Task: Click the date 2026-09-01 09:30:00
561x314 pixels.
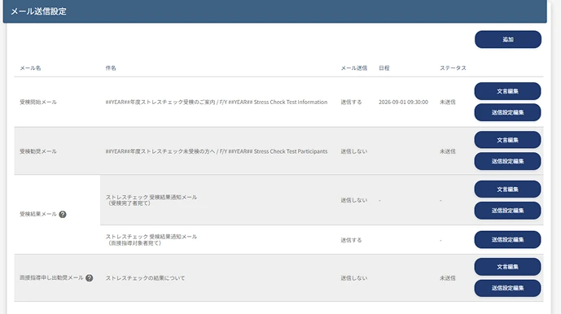Action: click(x=403, y=102)
